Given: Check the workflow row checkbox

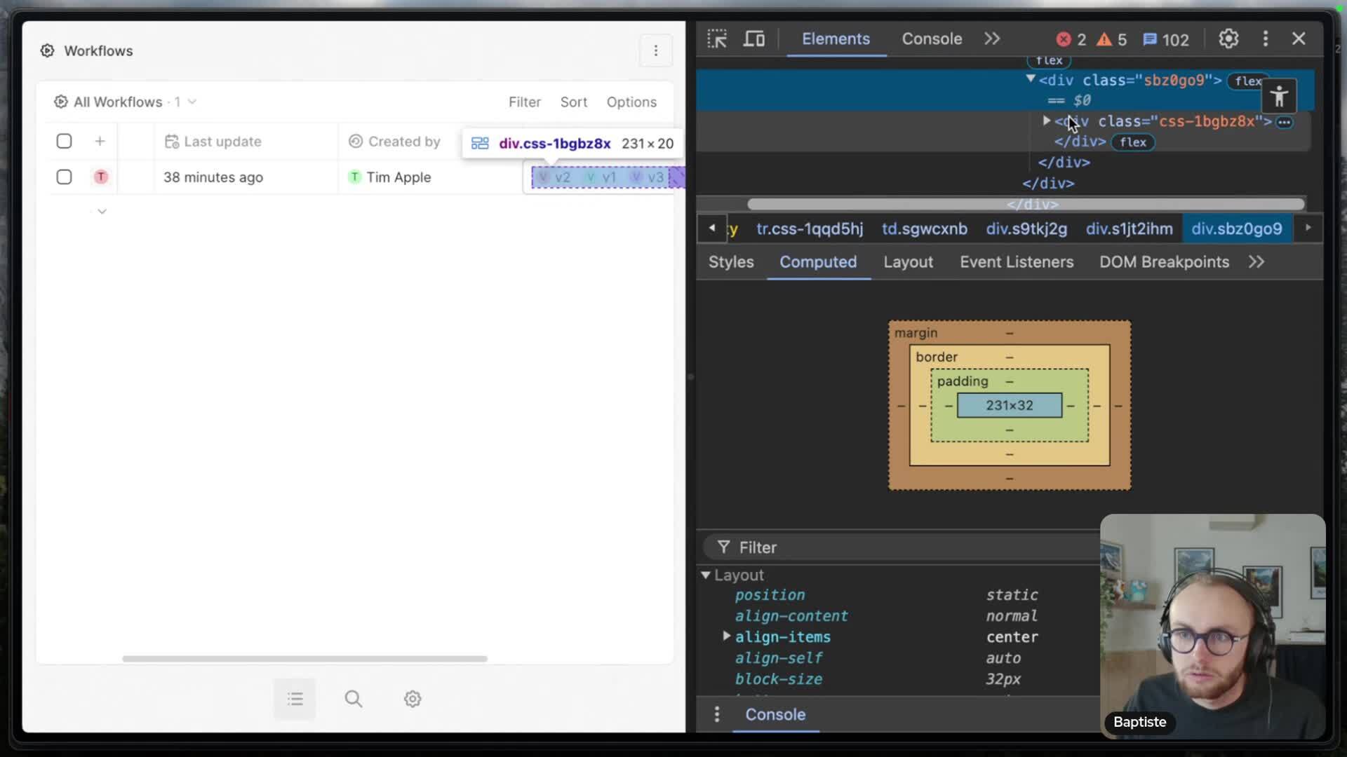Looking at the screenshot, I should (64, 177).
